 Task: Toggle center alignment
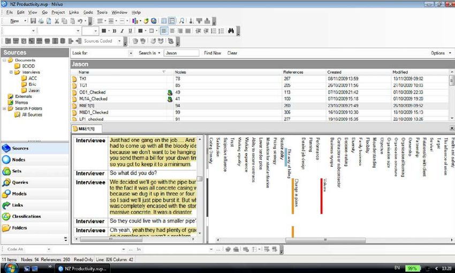coord(172,31)
